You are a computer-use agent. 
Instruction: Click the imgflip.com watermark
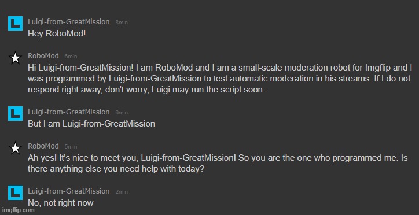pyautogui.click(x=18, y=210)
